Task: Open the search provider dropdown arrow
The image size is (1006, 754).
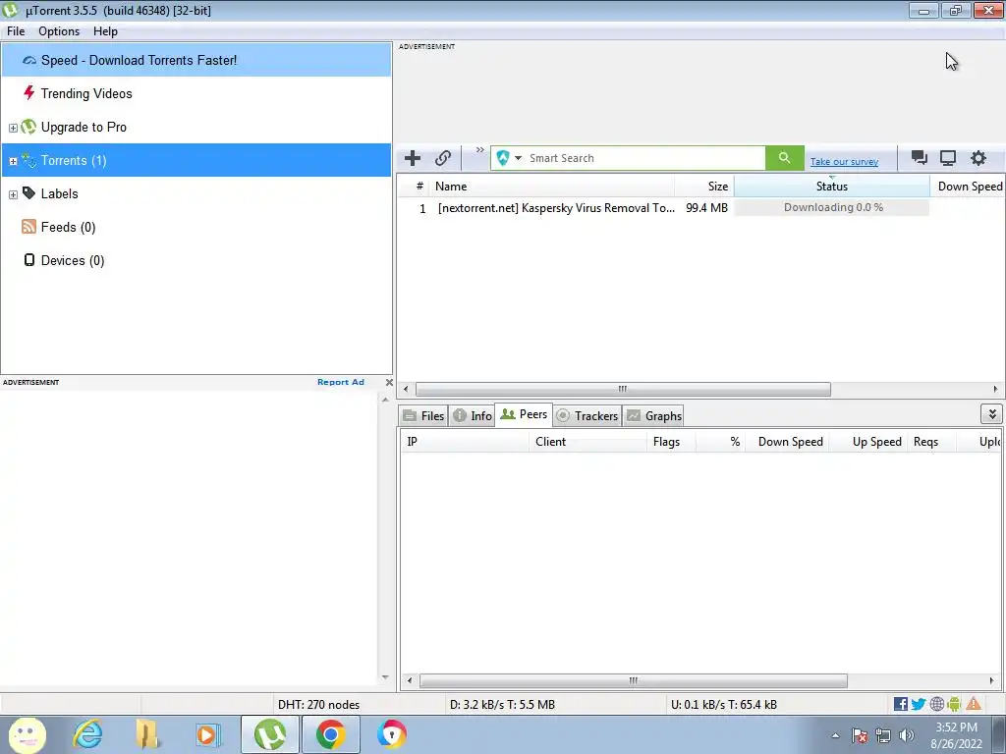Action: tap(518, 158)
